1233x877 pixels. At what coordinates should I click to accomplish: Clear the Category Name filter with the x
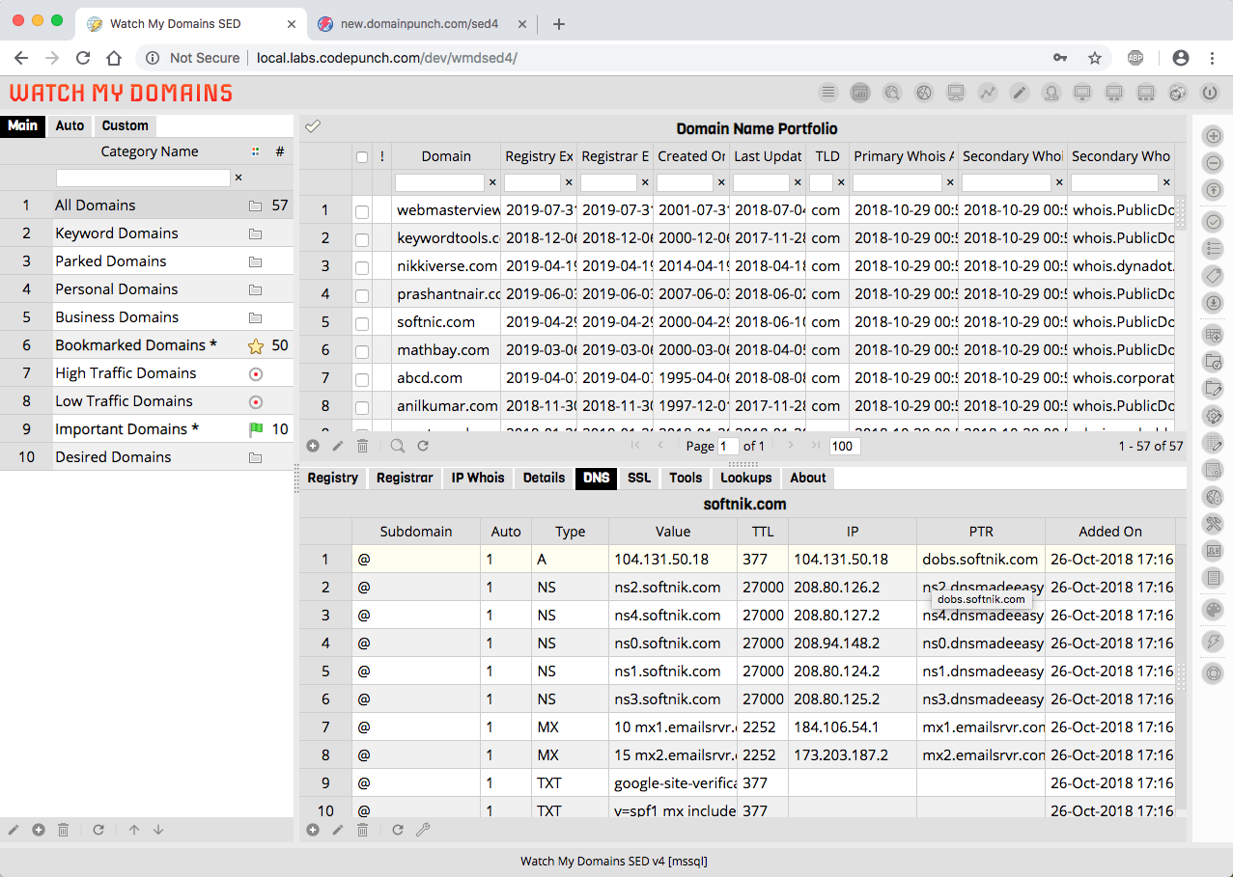(238, 178)
